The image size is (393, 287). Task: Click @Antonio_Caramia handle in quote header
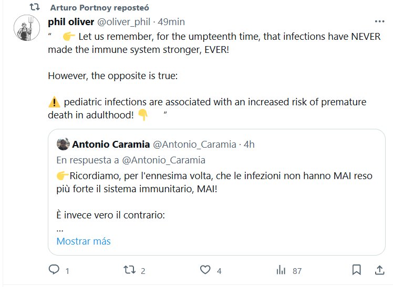pos(194,144)
